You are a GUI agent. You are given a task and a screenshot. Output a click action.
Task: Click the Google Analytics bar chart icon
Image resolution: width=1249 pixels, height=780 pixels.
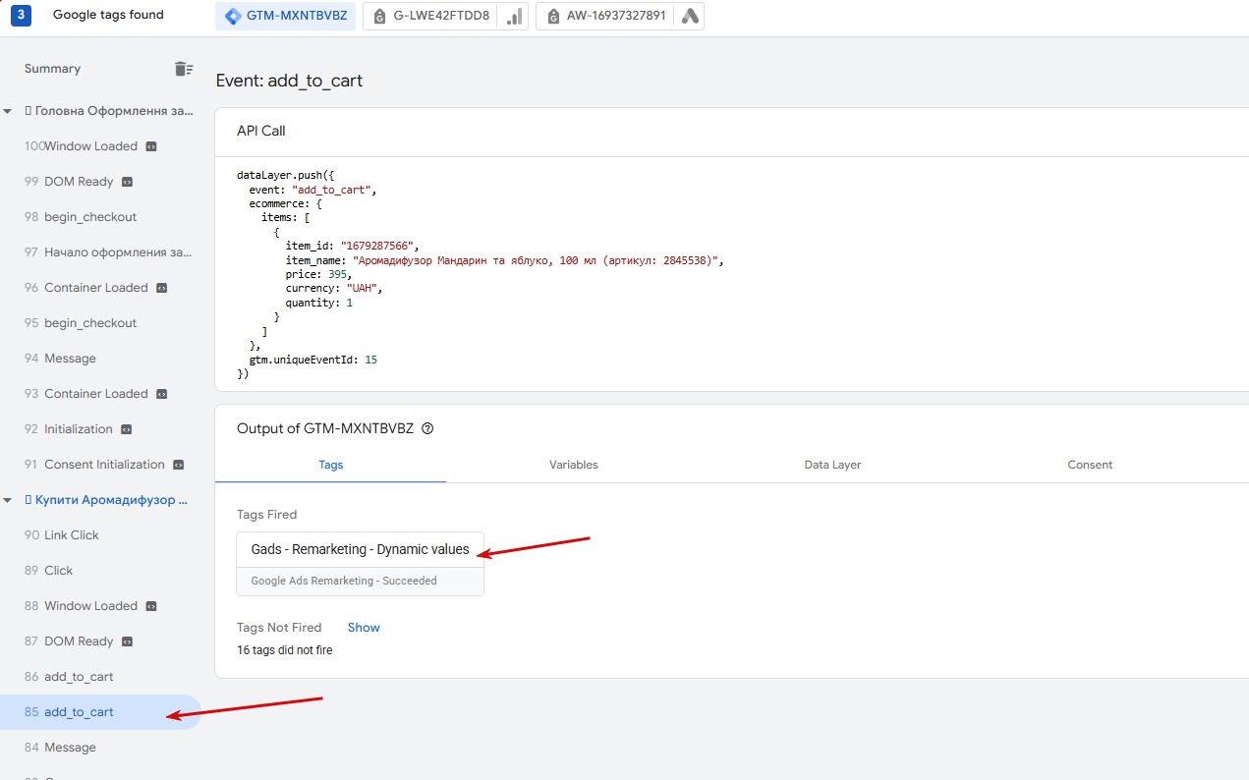[514, 16]
